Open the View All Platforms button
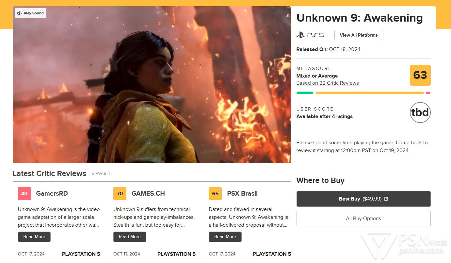The width and height of the screenshot is (451, 263). click(x=359, y=35)
